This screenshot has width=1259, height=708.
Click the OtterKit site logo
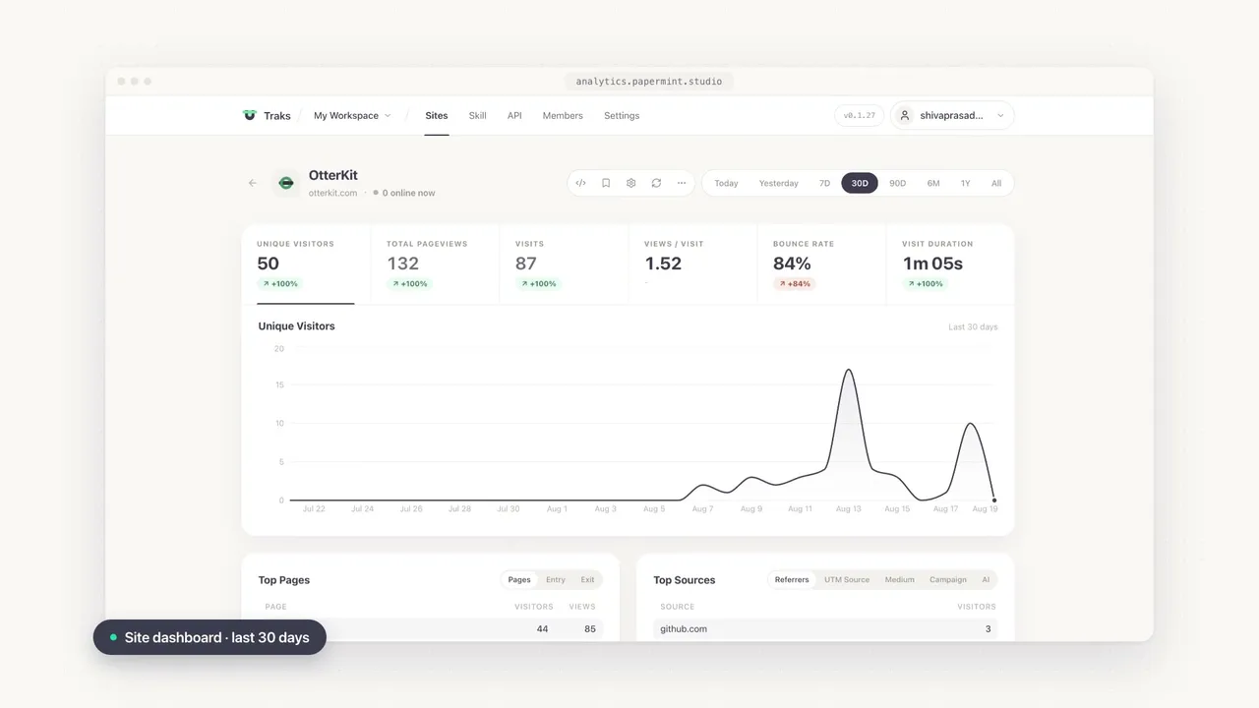[x=286, y=183]
